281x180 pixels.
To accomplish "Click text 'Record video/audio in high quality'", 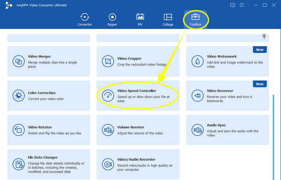I will click(x=143, y=166).
